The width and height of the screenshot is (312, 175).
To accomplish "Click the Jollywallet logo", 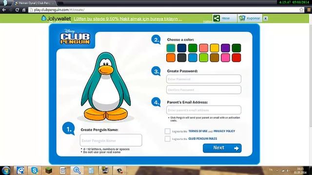I will [x=56, y=18].
